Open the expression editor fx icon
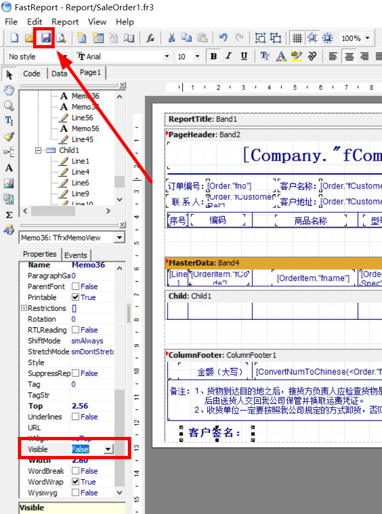Viewport: 382px width, 514px height. [150, 38]
